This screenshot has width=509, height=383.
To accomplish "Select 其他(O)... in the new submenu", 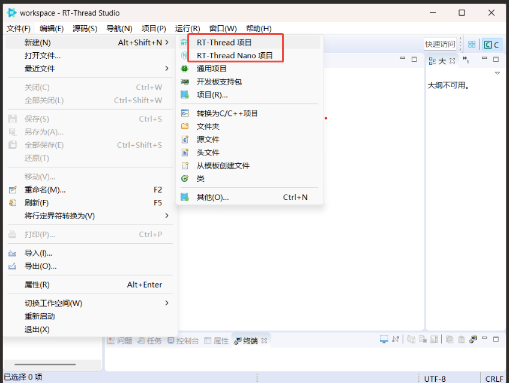I will (212, 198).
